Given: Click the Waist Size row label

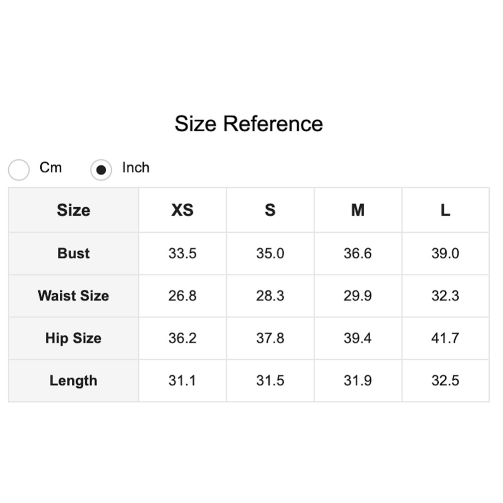Looking at the screenshot, I should pyautogui.click(x=74, y=296).
